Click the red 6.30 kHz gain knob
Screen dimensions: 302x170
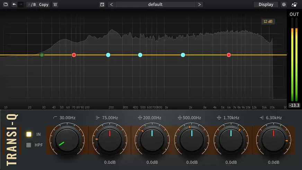(274, 140)
